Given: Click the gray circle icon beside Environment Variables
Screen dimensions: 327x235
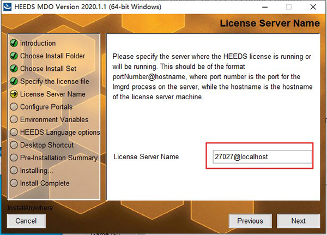Looking at the screenshot, I should [x=14, y=119].
